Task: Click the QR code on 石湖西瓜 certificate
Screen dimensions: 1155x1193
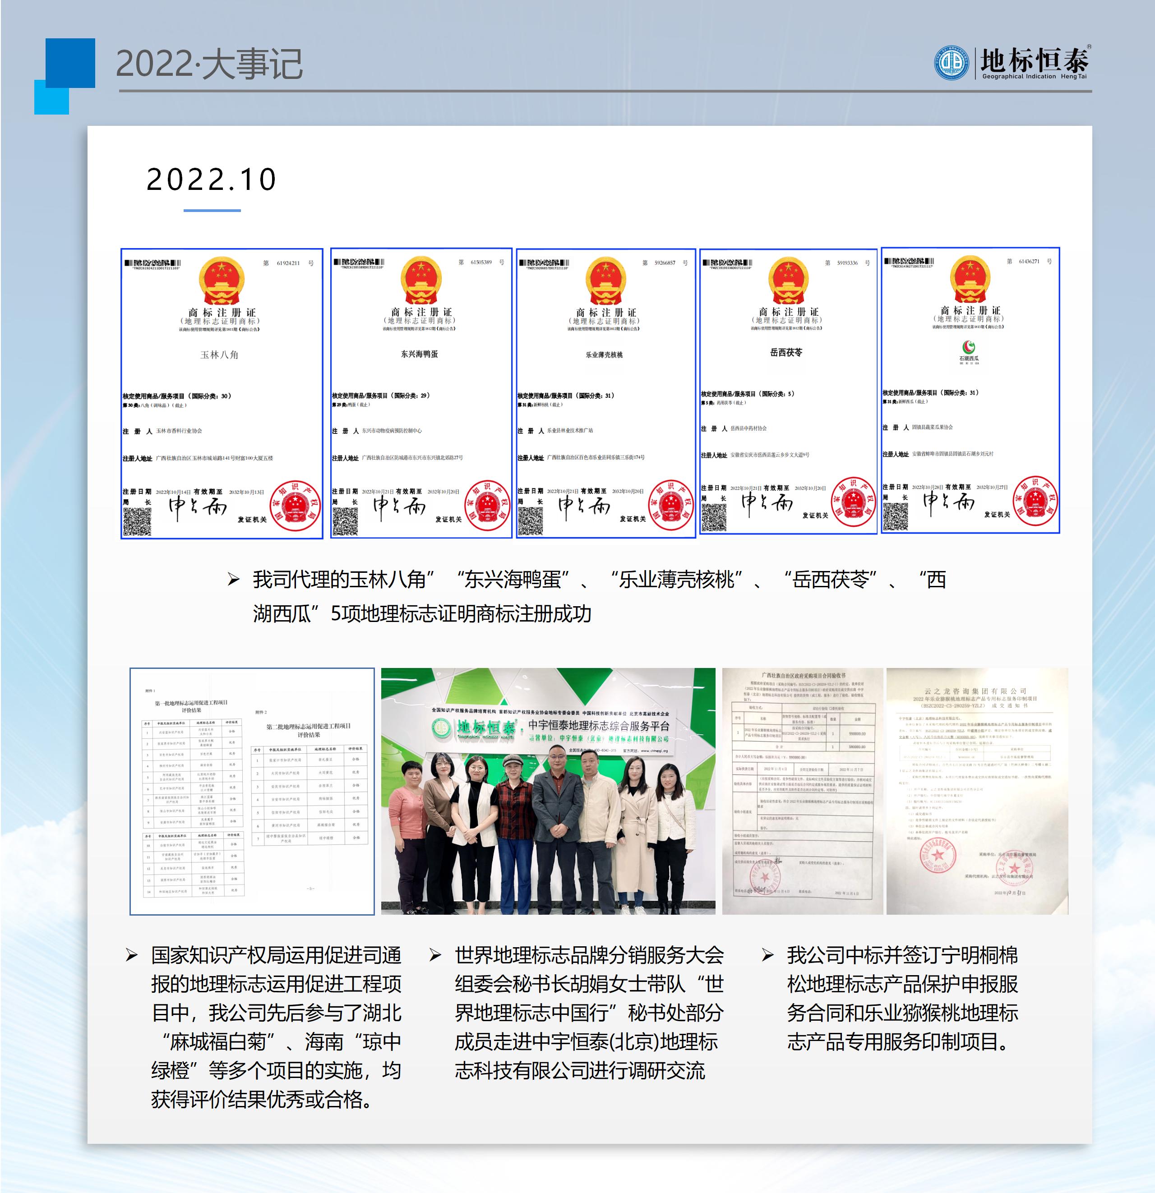Action: [x=896, y=517]
